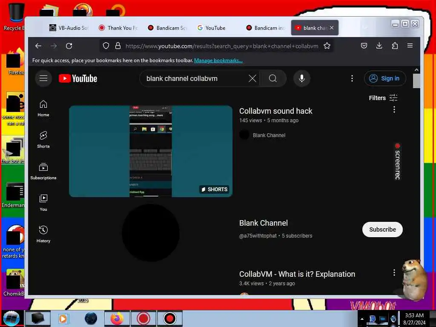Open the Filters button
Viewport: 436px width, 327px height.
click(383, 98)
